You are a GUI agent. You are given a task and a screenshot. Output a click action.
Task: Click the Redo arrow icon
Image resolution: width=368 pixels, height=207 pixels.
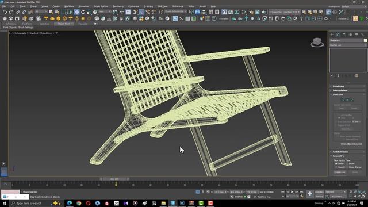click(11, 11)
